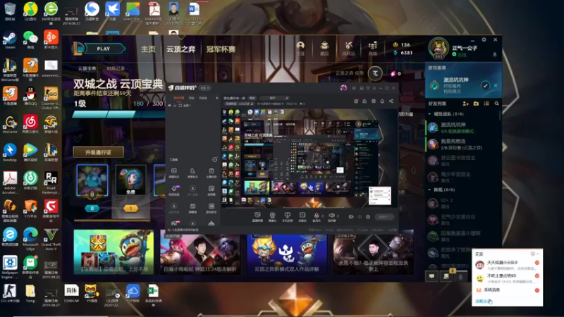Screen dimensions: 564x317
Task: Open the 系统消息 entry in popup
Action: (507, 290)
